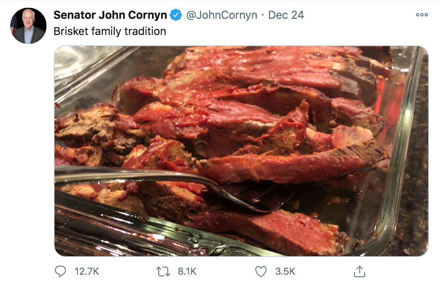Open Senator John Cornyn's profile picture
Image resolution: width=440 pixels, height=285 pixels.
tap(28, 25)
